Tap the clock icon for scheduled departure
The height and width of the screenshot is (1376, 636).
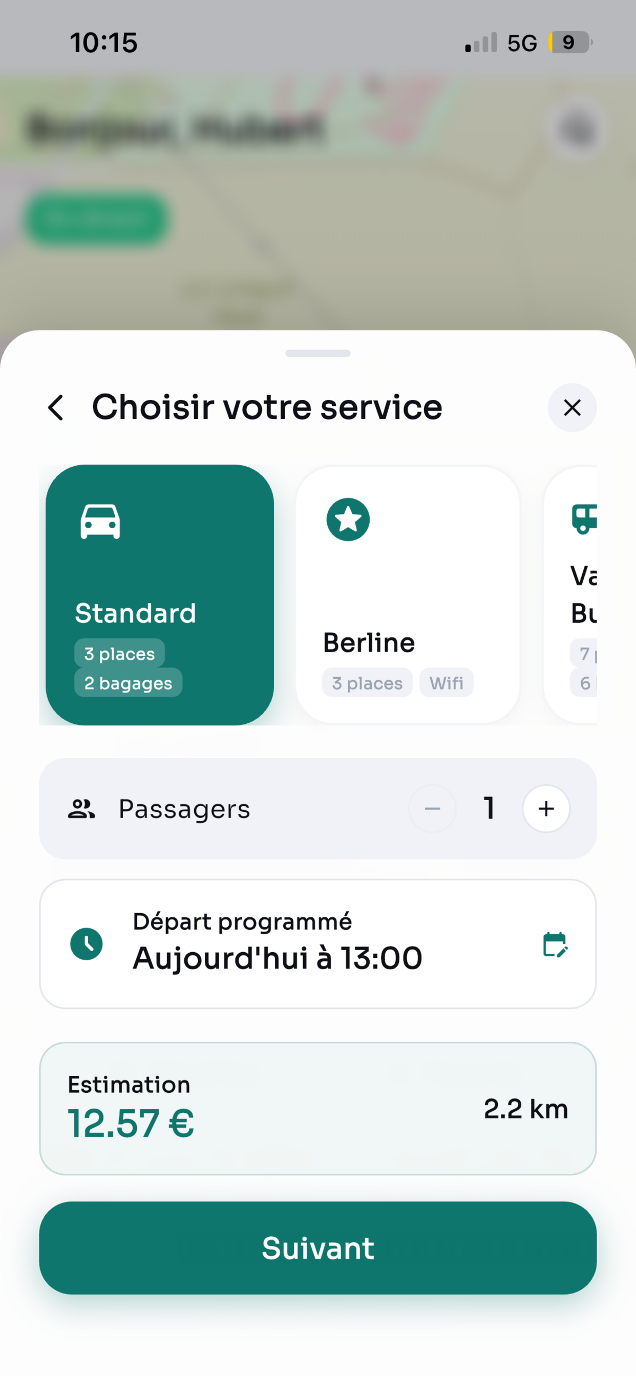[87, 944]
